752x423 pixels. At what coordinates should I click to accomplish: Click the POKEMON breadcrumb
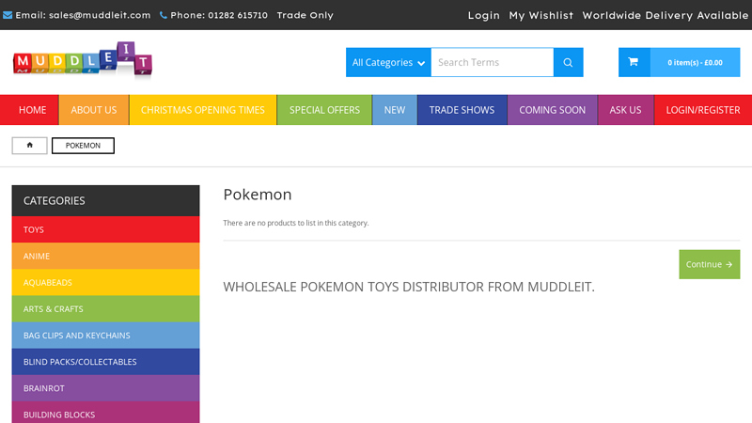coord(83,146)
